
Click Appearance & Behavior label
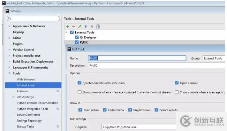point(29,26)
